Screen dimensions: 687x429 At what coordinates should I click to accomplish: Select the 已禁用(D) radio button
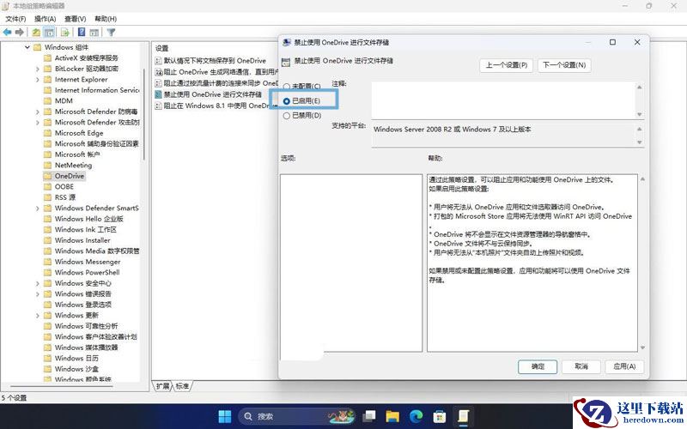[287, 116]
